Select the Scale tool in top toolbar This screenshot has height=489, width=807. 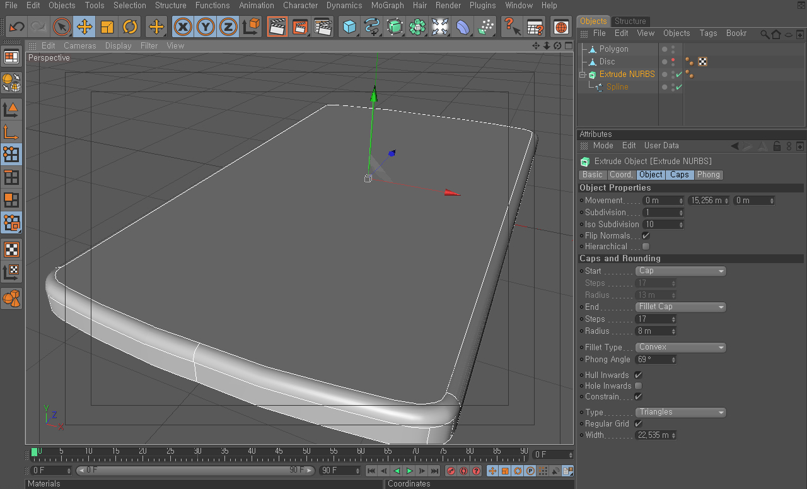[107, 27]
